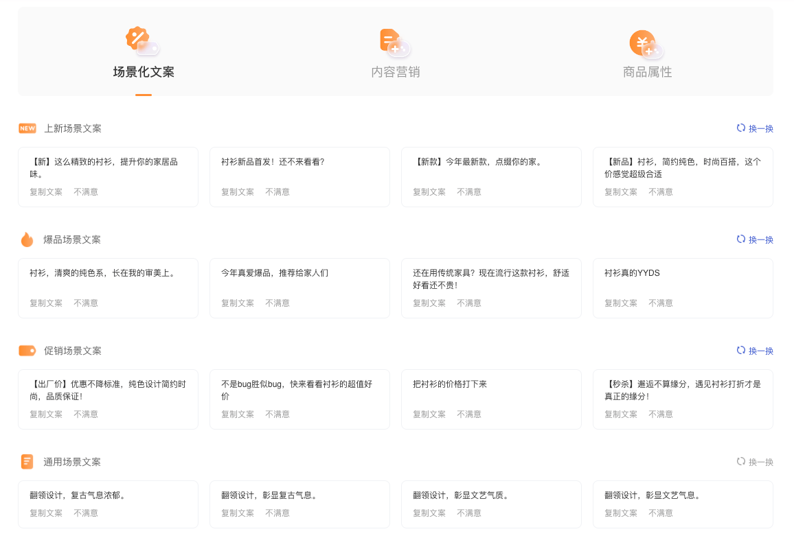This screenshot has height=538, width=794.
Task: Copy the 【秒杀】 promotional copy
Action: point(620,414)
